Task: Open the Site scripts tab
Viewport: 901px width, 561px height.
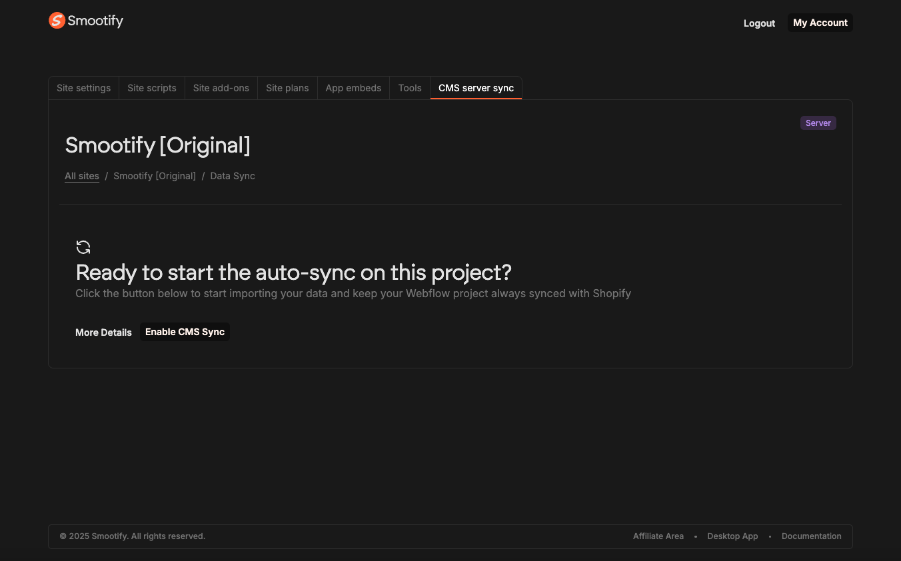Action: (152, 88)
